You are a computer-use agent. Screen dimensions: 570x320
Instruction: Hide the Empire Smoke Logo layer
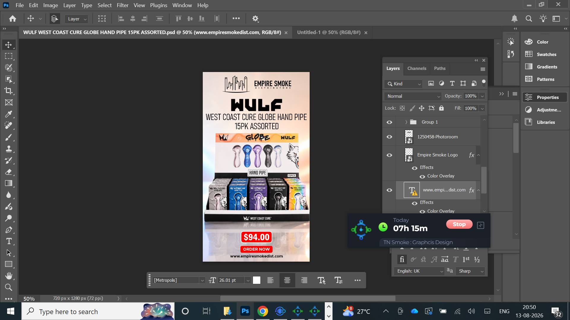point(389,155)
